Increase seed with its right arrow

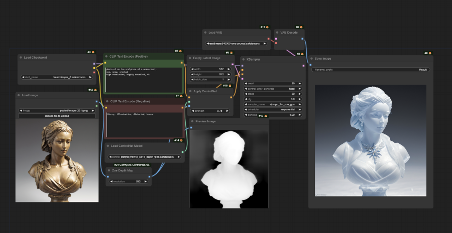(x=300, y=83)
